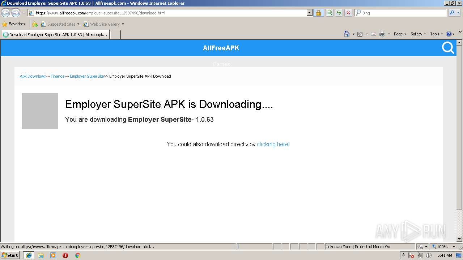This screenshot has height=260, width=463.
Task: Click the Forward navigation arrow
Action: pyautogui.click(x=16, y=13)
